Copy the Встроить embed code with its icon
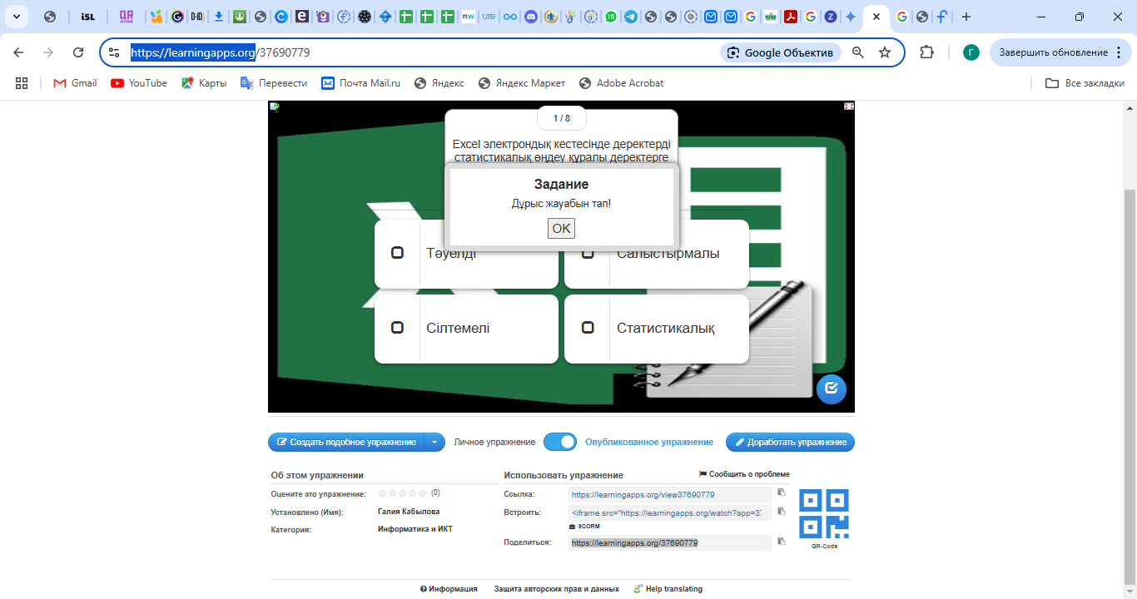The height and width of the screenshot is (599, 1137). [x=782, y=512]
